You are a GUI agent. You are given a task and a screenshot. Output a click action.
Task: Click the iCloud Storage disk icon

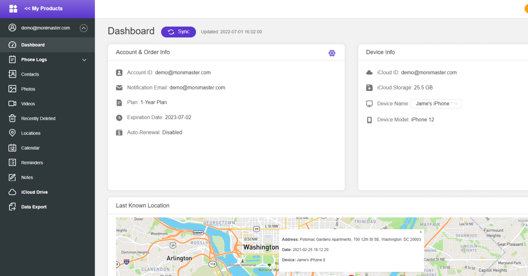[x=369, y=88]
